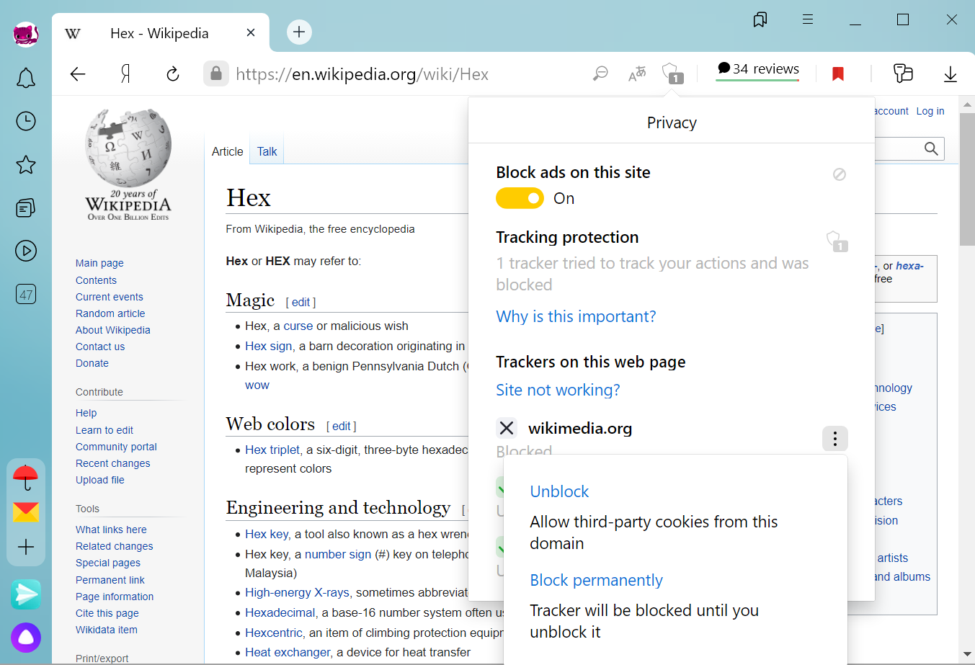The height and width of the screenshot is (665, 975).
Task: Open the Hex triplet link
Action: click(272, 450)
